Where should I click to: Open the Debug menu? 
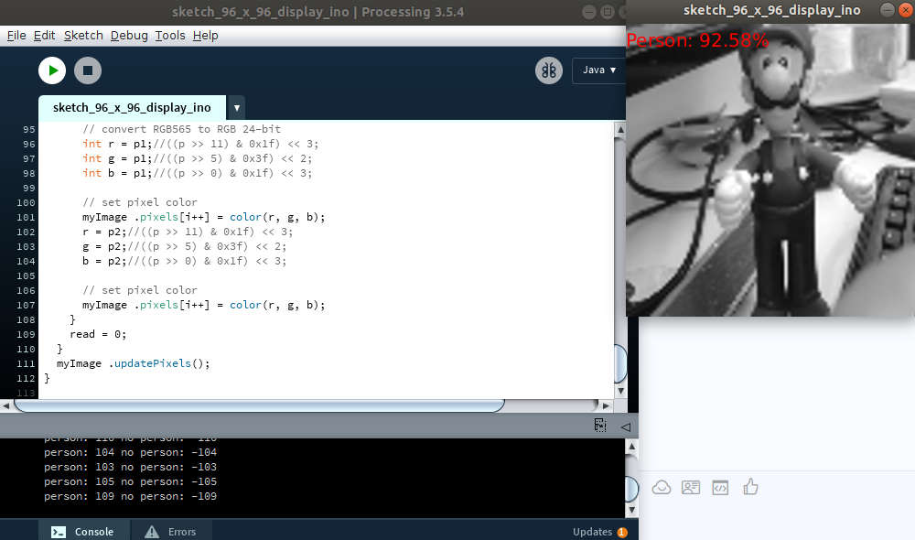[129, 36]
